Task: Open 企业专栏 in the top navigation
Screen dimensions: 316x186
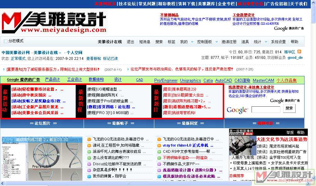Action: coord(226,4)
